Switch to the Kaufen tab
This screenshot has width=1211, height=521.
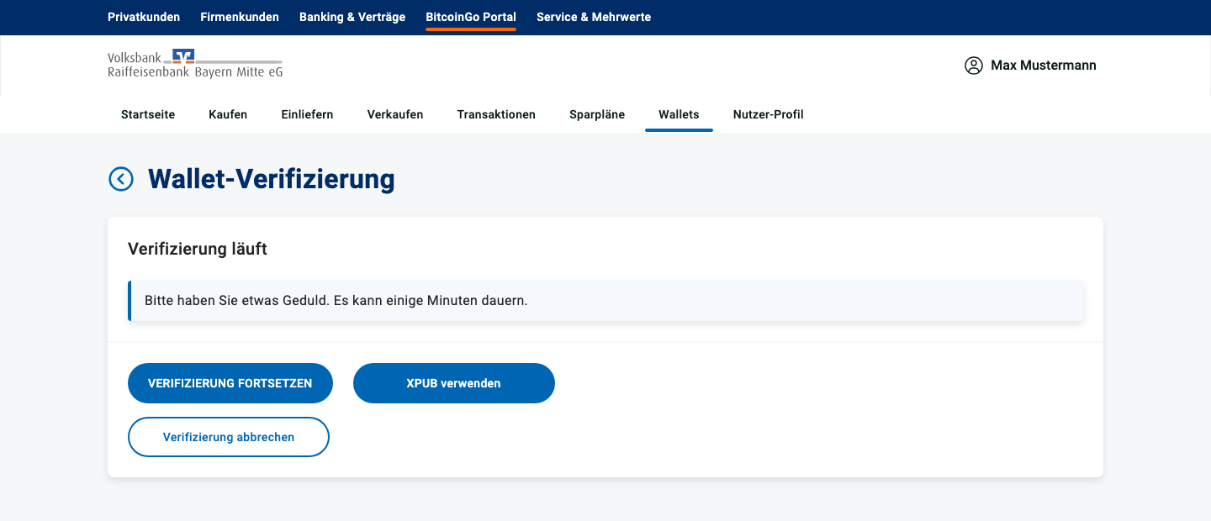(x=228, y=114)
